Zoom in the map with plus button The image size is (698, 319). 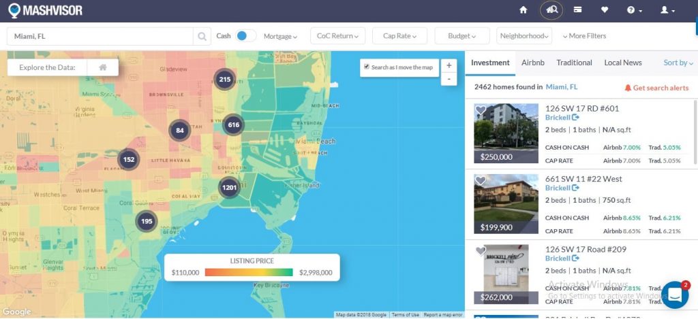coord(449,66)
